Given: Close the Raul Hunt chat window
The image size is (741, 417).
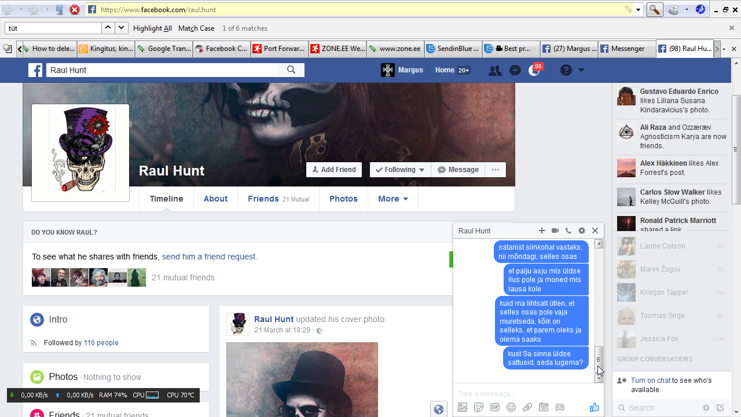Looking at the screenshot, I should click(x=595, y=231).
